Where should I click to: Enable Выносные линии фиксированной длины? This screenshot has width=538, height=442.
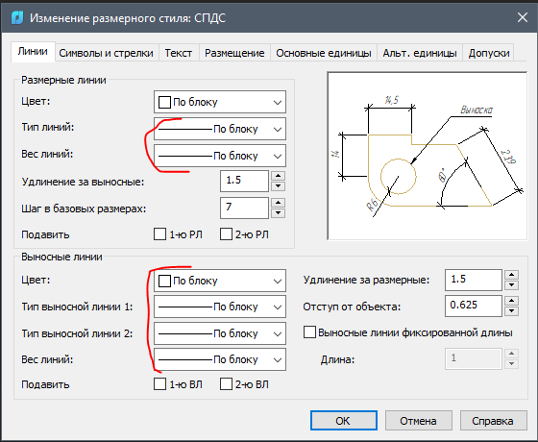tap(309, 332)
